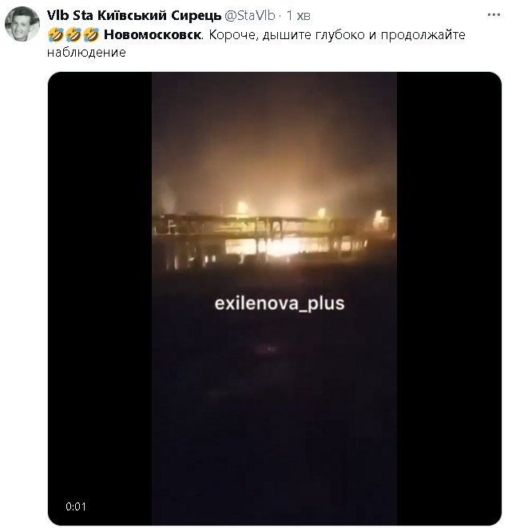Click the bold word Новомосковск
The height and width of the screenshot is (528, 516).
(x=153, y=34)
